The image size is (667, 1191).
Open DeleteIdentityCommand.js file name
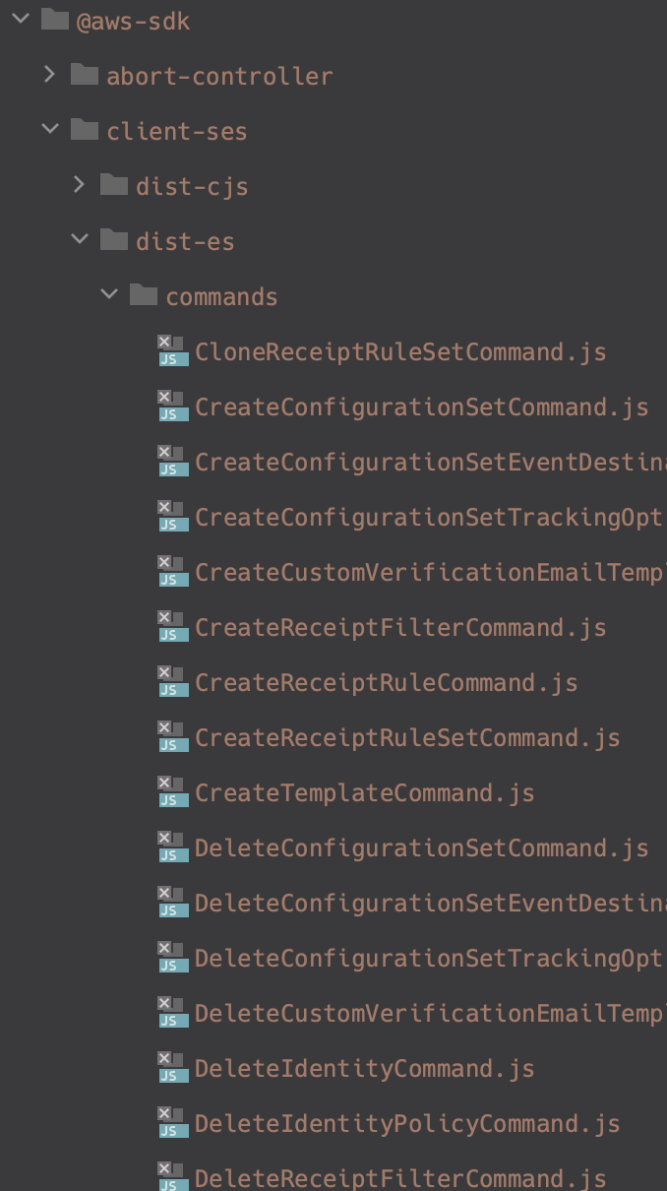coord(365,1069)
